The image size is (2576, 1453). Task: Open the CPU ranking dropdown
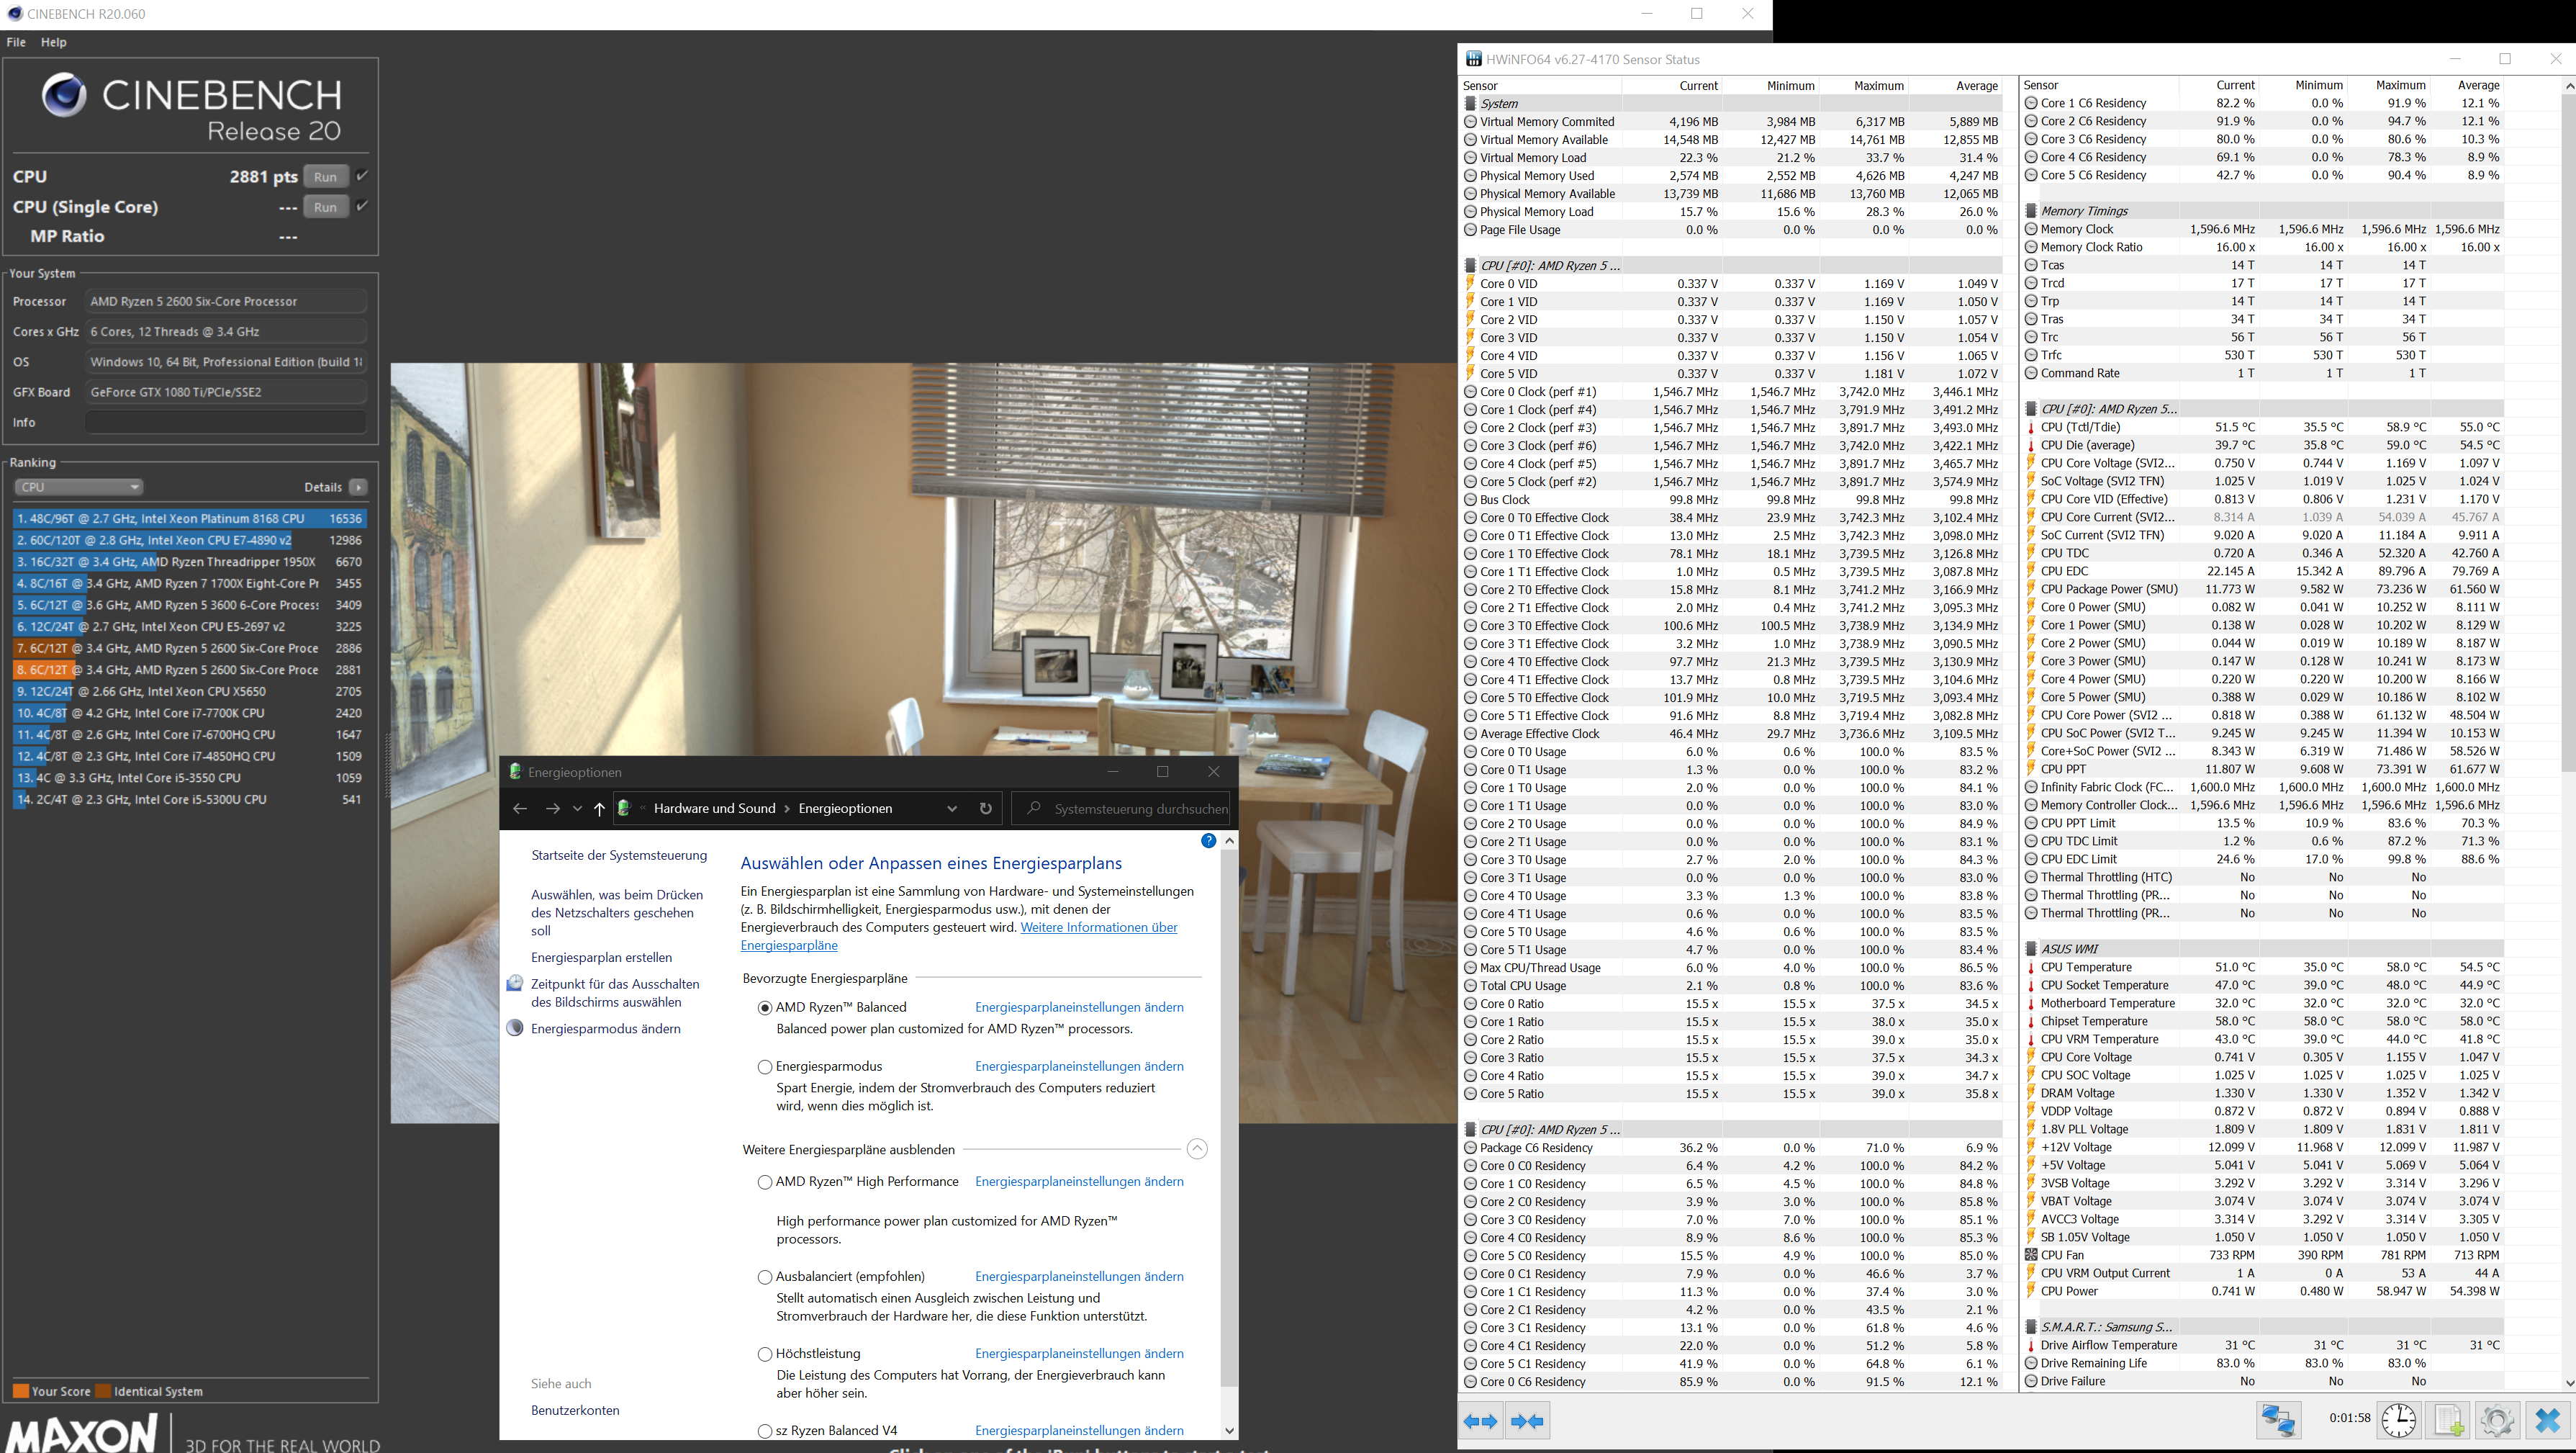(78, 487)
